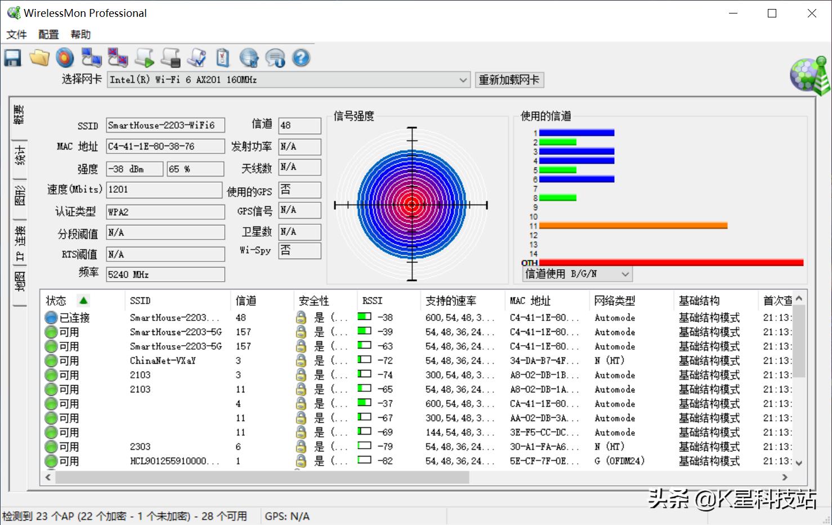Click the speech bubble info icon
The image size is (832, 525).
[x=275, y=57]
